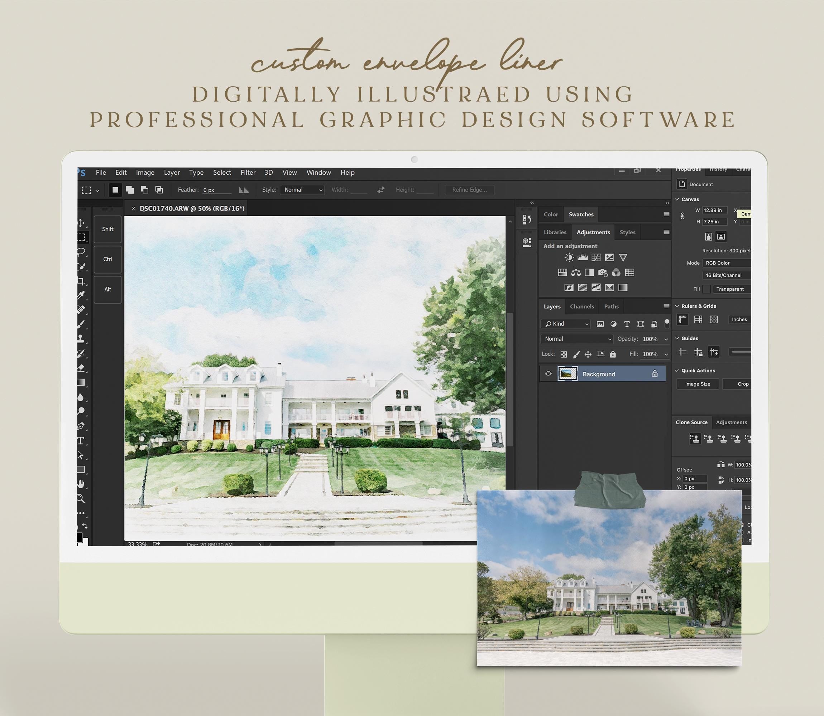Click the Feather input field

(x=217, y=190)
